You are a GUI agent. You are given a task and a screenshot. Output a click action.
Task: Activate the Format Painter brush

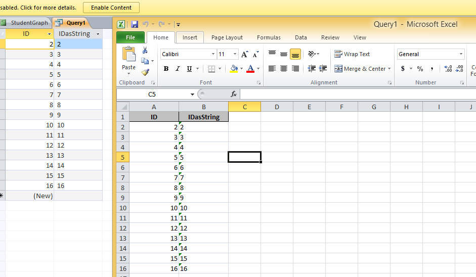click(x=145, y=72)
